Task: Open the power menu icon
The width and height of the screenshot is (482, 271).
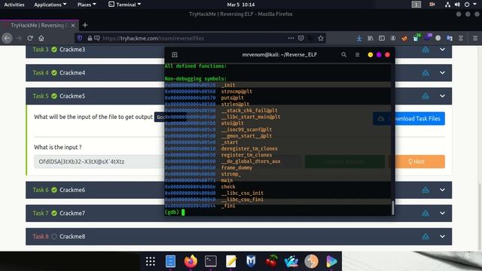Action: [x=467, y=5]
